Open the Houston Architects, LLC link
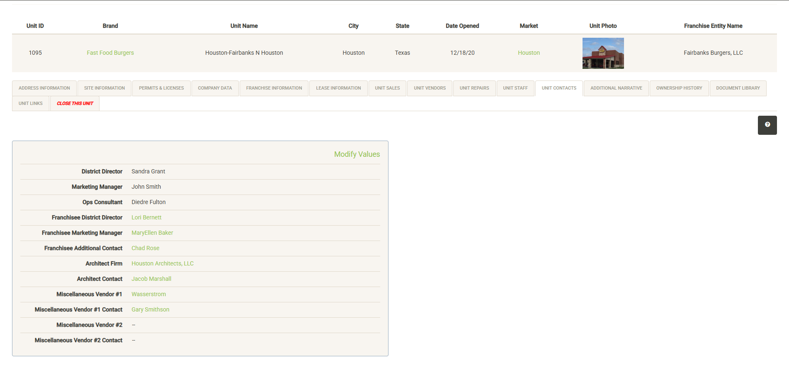789x365 pixels. (163, 263)
